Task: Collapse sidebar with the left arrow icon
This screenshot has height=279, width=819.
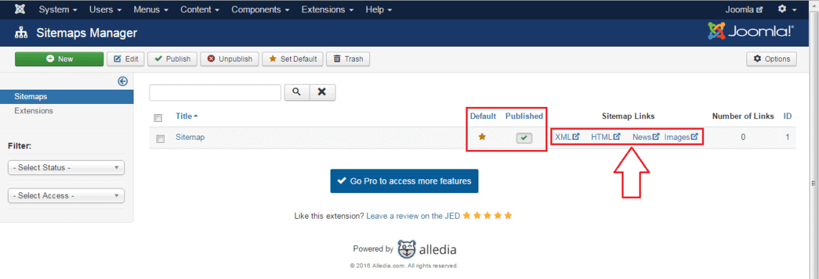Action: [x=123, y=81]
